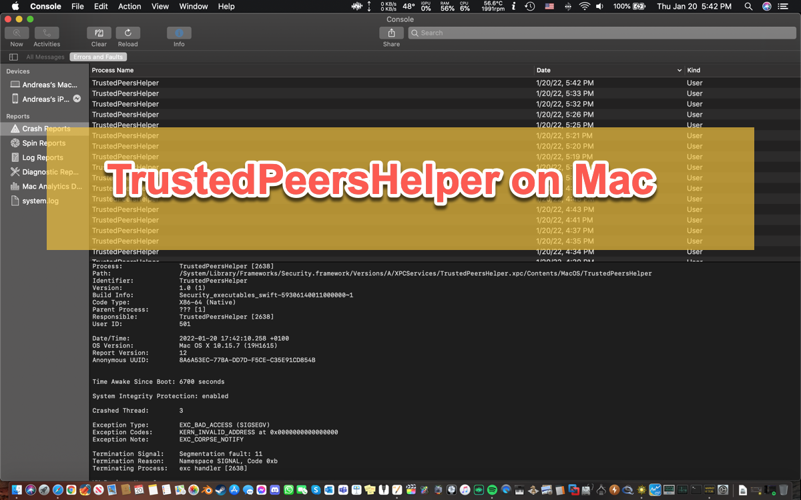801x500 pixels.
Task: Open Finder from the Dock
Action: click(x=17, y=490)
